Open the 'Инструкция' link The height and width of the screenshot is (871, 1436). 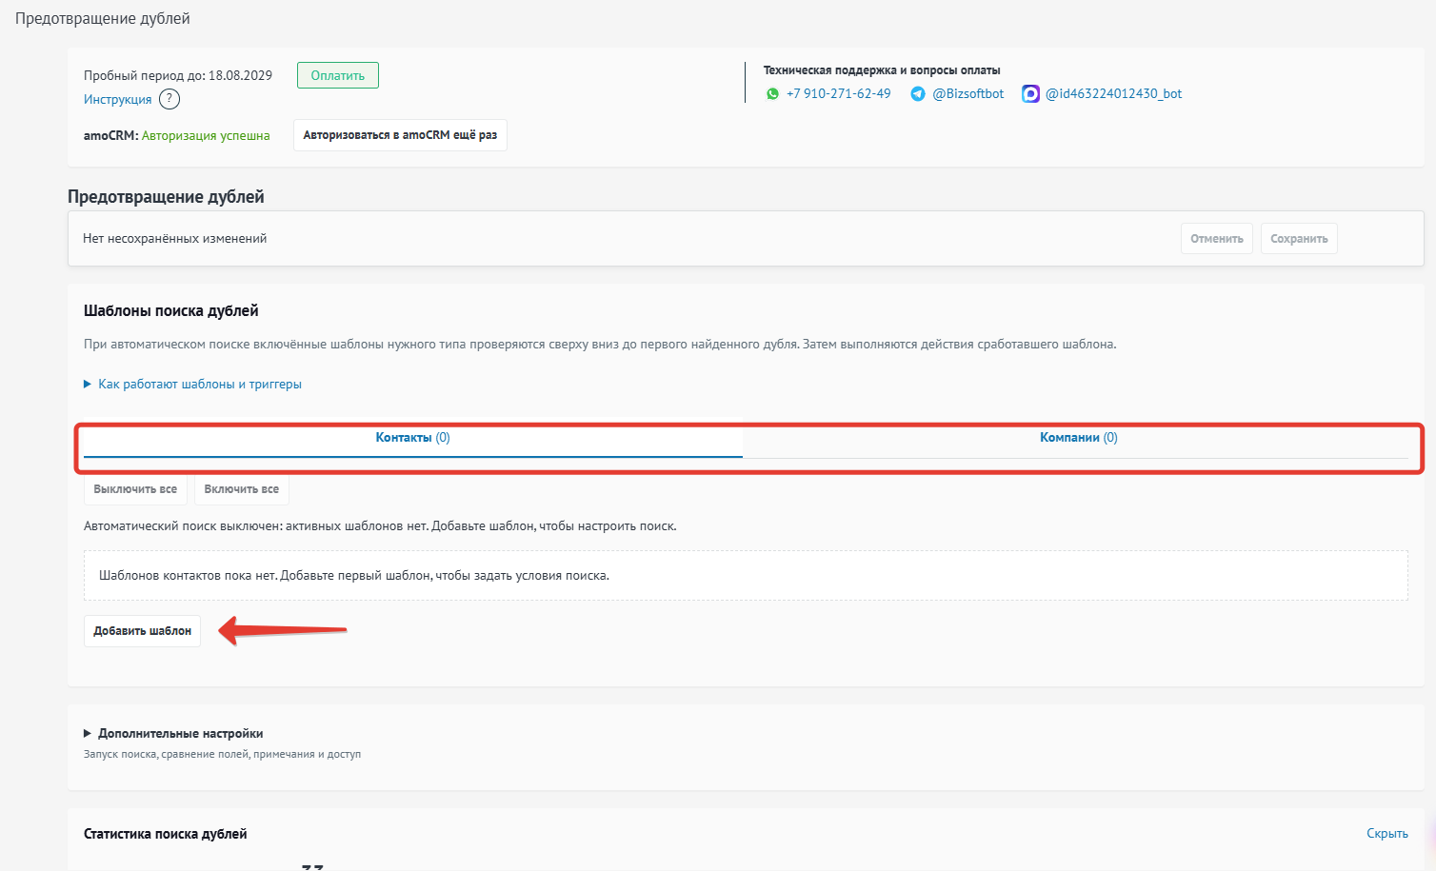point(118,99)
